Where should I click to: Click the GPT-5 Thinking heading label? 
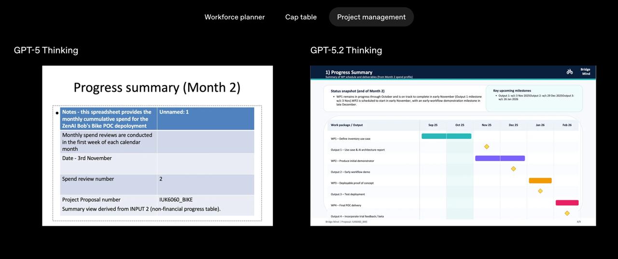46,50
